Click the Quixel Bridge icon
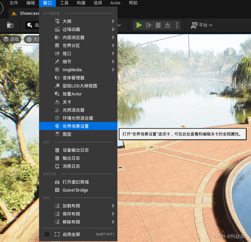 (x=57, y=190)
